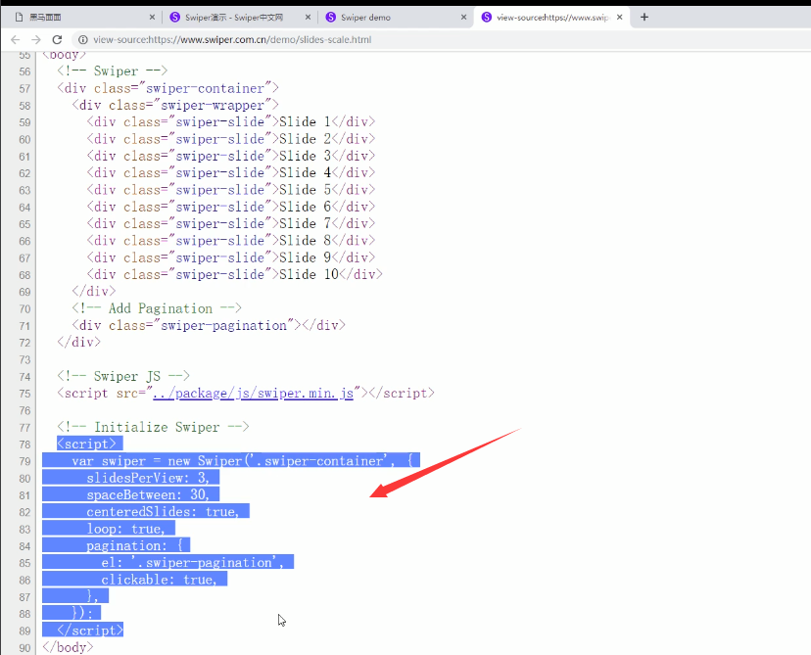Click the Slide 7 text
Screen dimensions: 811x655
[x=306, y=224]
